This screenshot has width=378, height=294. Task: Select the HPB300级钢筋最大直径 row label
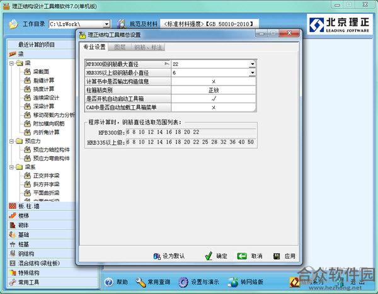click(128, 64)
